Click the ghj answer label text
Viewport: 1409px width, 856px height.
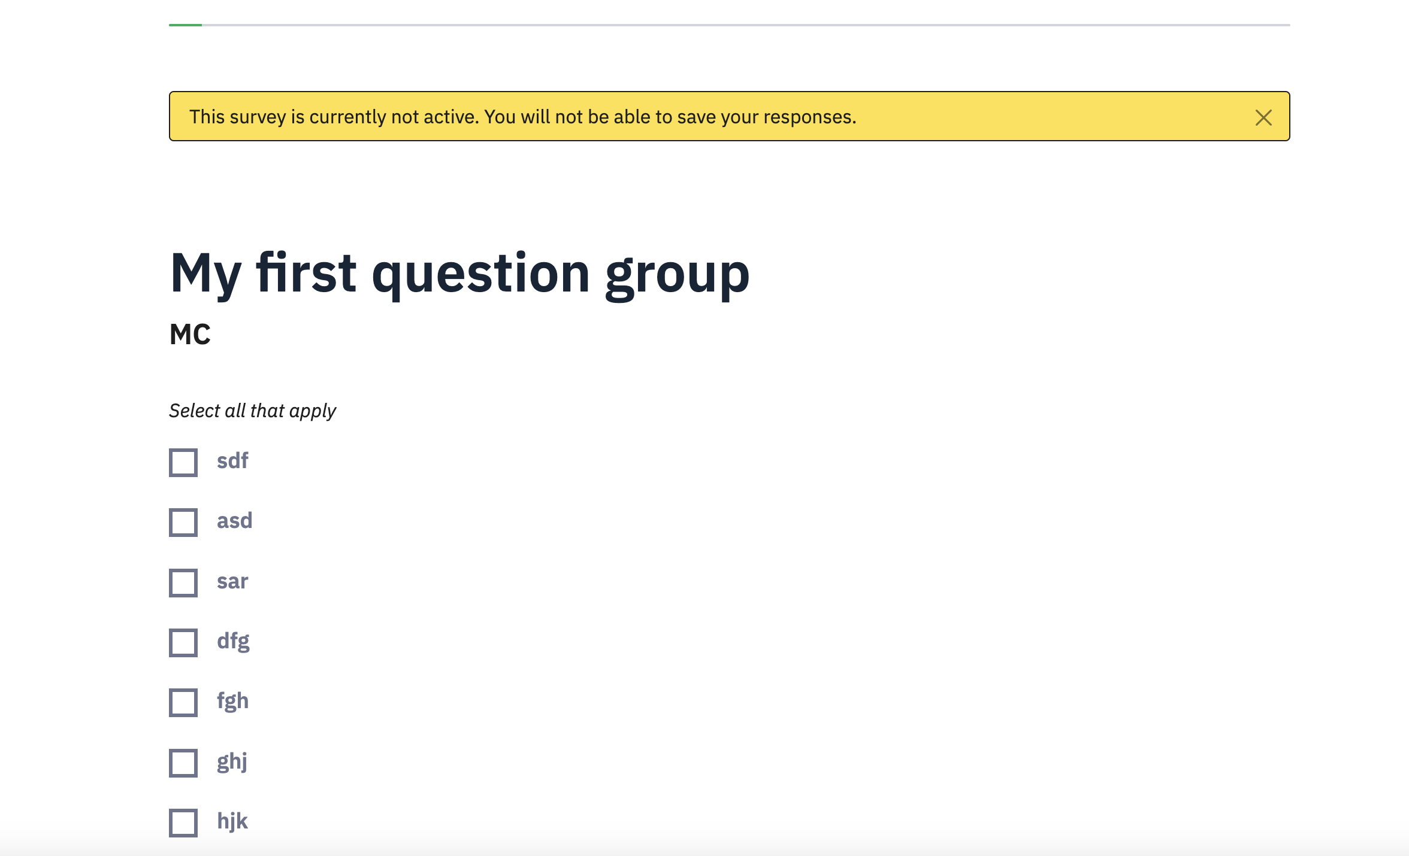click(x=232, y=761)
